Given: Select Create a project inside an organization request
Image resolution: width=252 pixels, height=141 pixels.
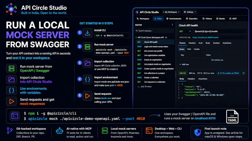Looking at the screenshot, I should tap(155, 69).
